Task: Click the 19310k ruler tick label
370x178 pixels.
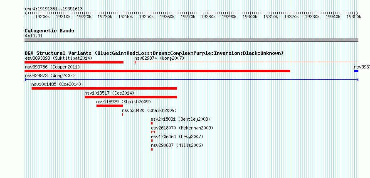Action: (271, 17)
